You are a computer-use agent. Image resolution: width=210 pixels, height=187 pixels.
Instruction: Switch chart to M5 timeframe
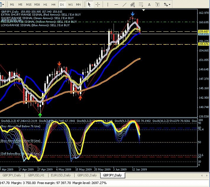pos(20,5)
